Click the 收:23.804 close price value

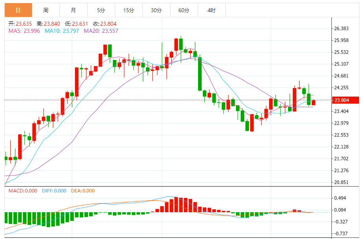click(105, 24)
